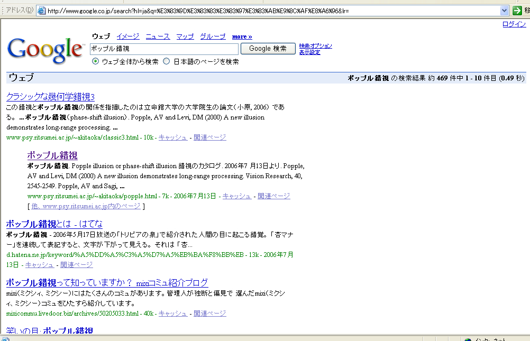Click the ログイン link
The width and height of the screenshot is (530, 341).
tap(514, 24)
